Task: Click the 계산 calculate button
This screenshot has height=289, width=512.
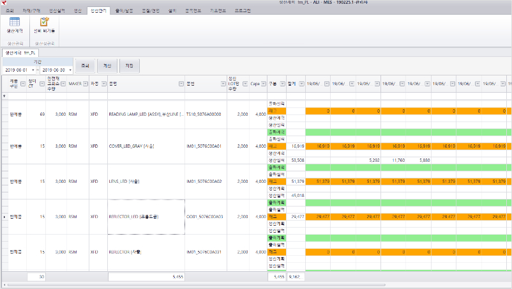Action: (107, 66)
